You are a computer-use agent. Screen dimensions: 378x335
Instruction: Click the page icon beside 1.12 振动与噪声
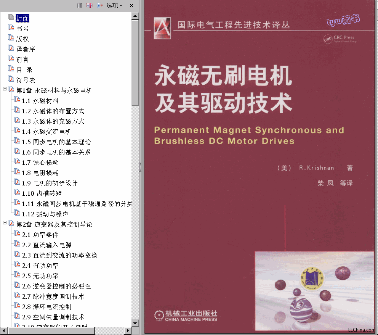17,213
